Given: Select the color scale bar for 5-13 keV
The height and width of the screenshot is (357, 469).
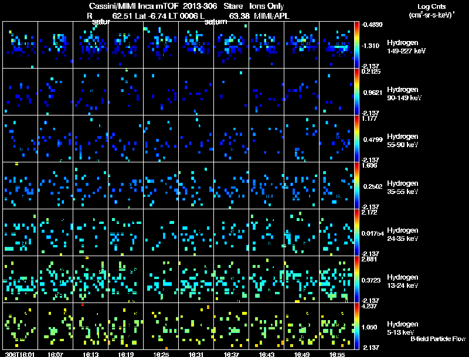Looking at the screenshot, I should click(x=356, y=327).
